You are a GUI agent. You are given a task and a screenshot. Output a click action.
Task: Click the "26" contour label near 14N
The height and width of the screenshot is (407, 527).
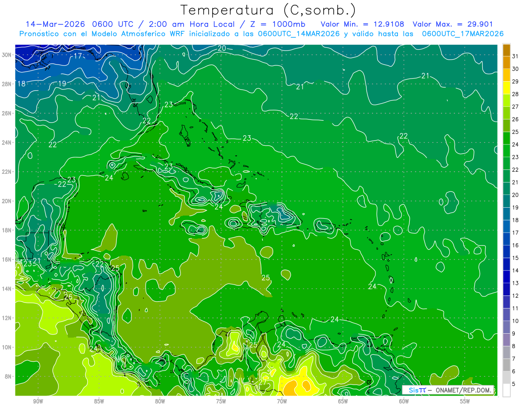[x=68, y=297]
